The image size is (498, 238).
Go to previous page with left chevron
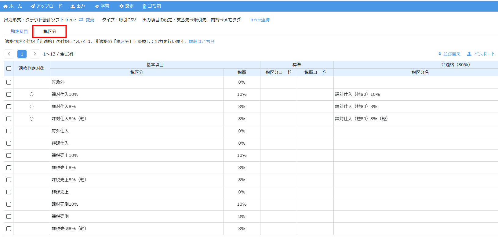(9, 54)
